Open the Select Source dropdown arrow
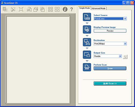The image size is (135, 107). (x=125, y=19)
